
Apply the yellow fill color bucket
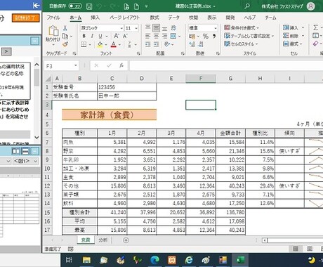pos(100,44)
